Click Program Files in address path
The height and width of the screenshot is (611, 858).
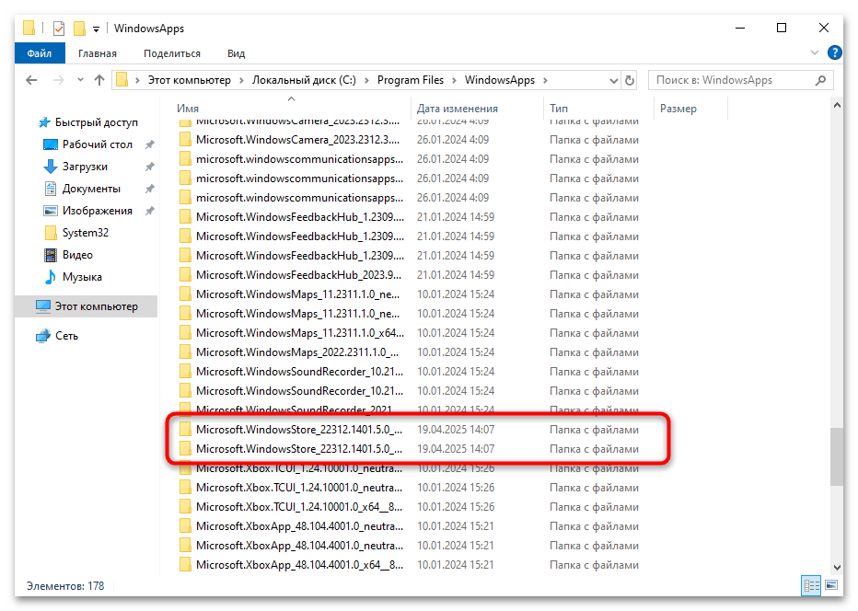(411, 80)
